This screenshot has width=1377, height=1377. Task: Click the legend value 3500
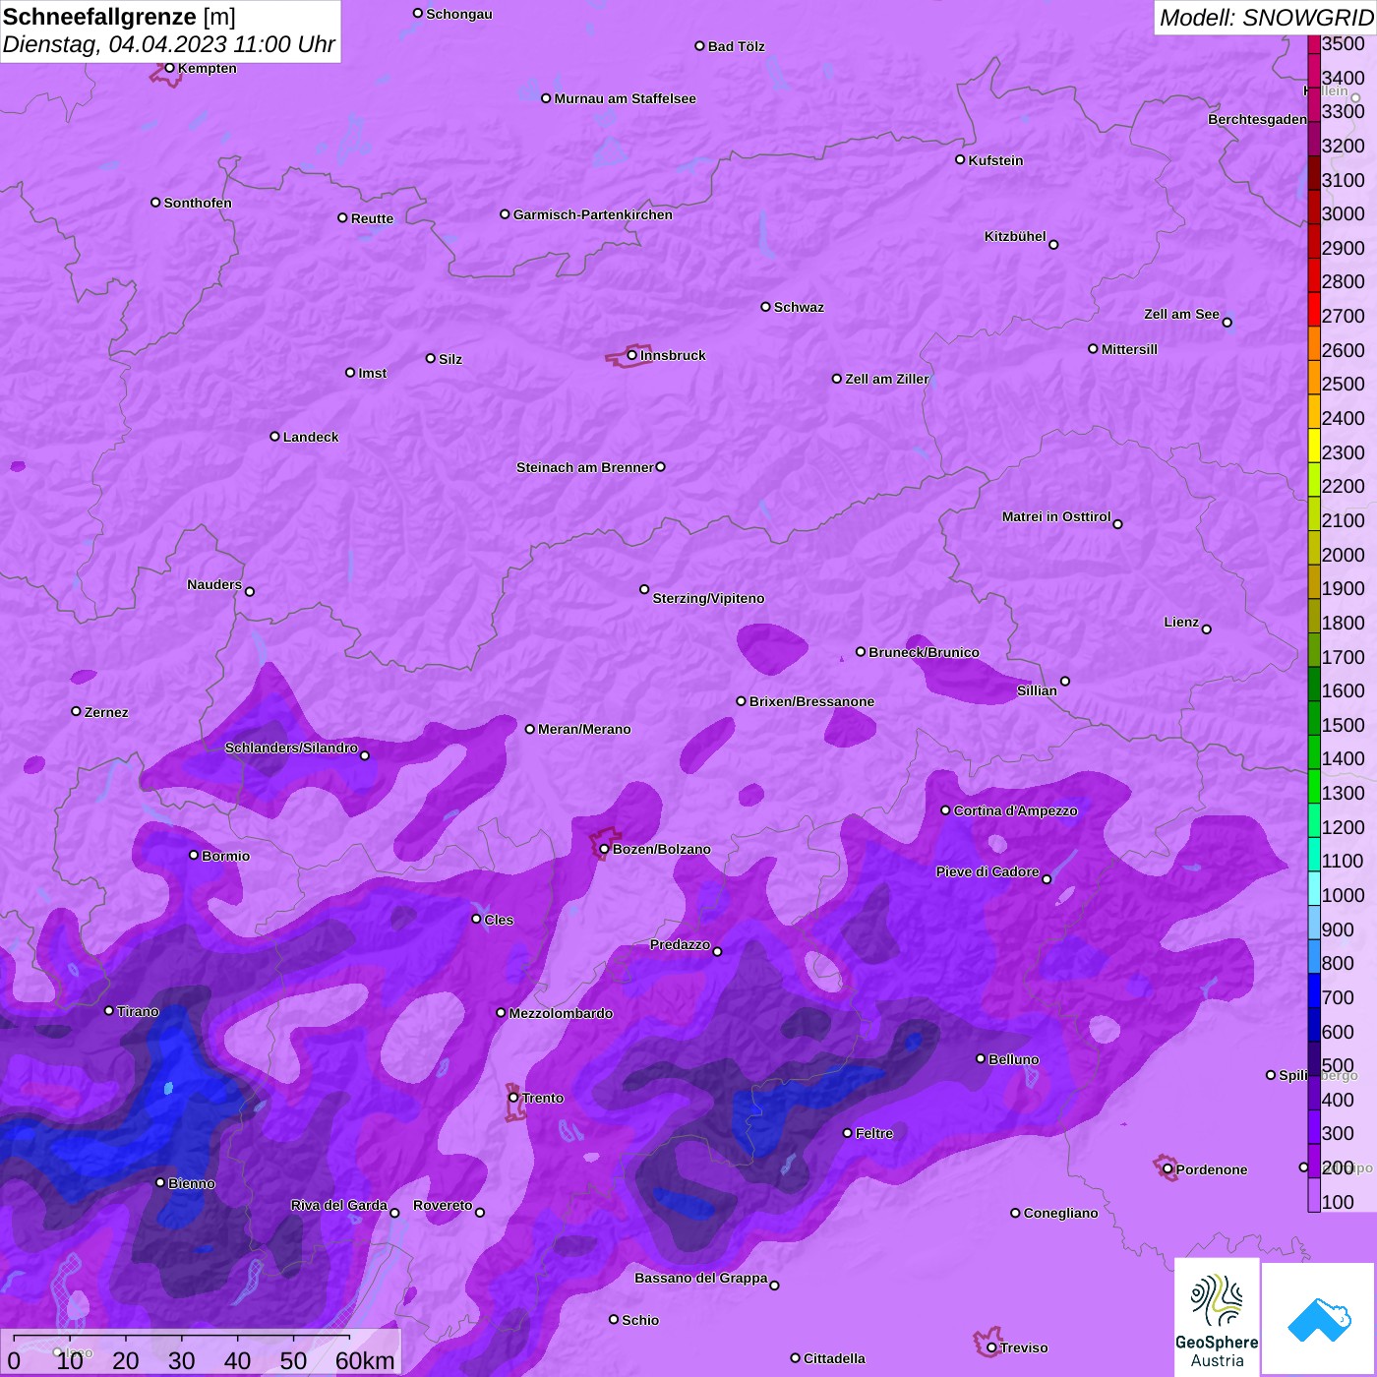[1344, 43]
